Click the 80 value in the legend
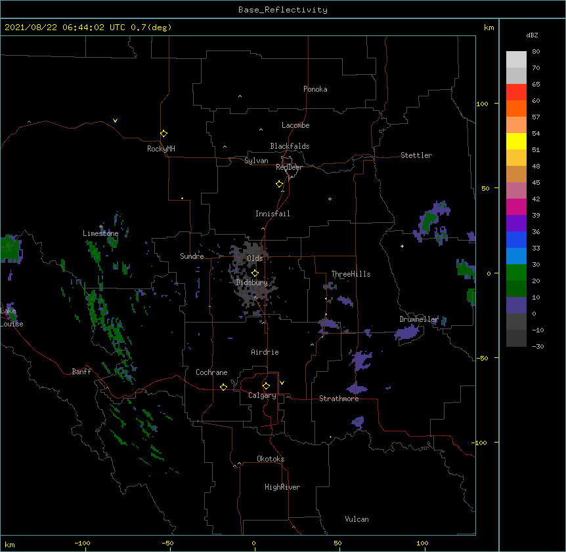The height and width of the screenshot is (552, 566). point(536,52)
